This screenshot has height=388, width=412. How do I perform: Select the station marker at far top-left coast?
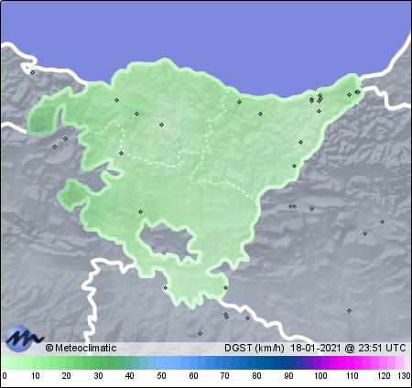pyautogui.click(x=33, y=72)
